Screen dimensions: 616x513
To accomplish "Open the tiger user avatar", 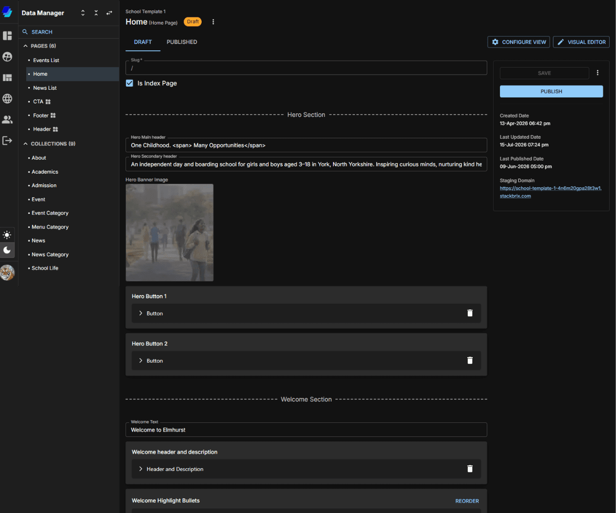I will pos(7,272).
